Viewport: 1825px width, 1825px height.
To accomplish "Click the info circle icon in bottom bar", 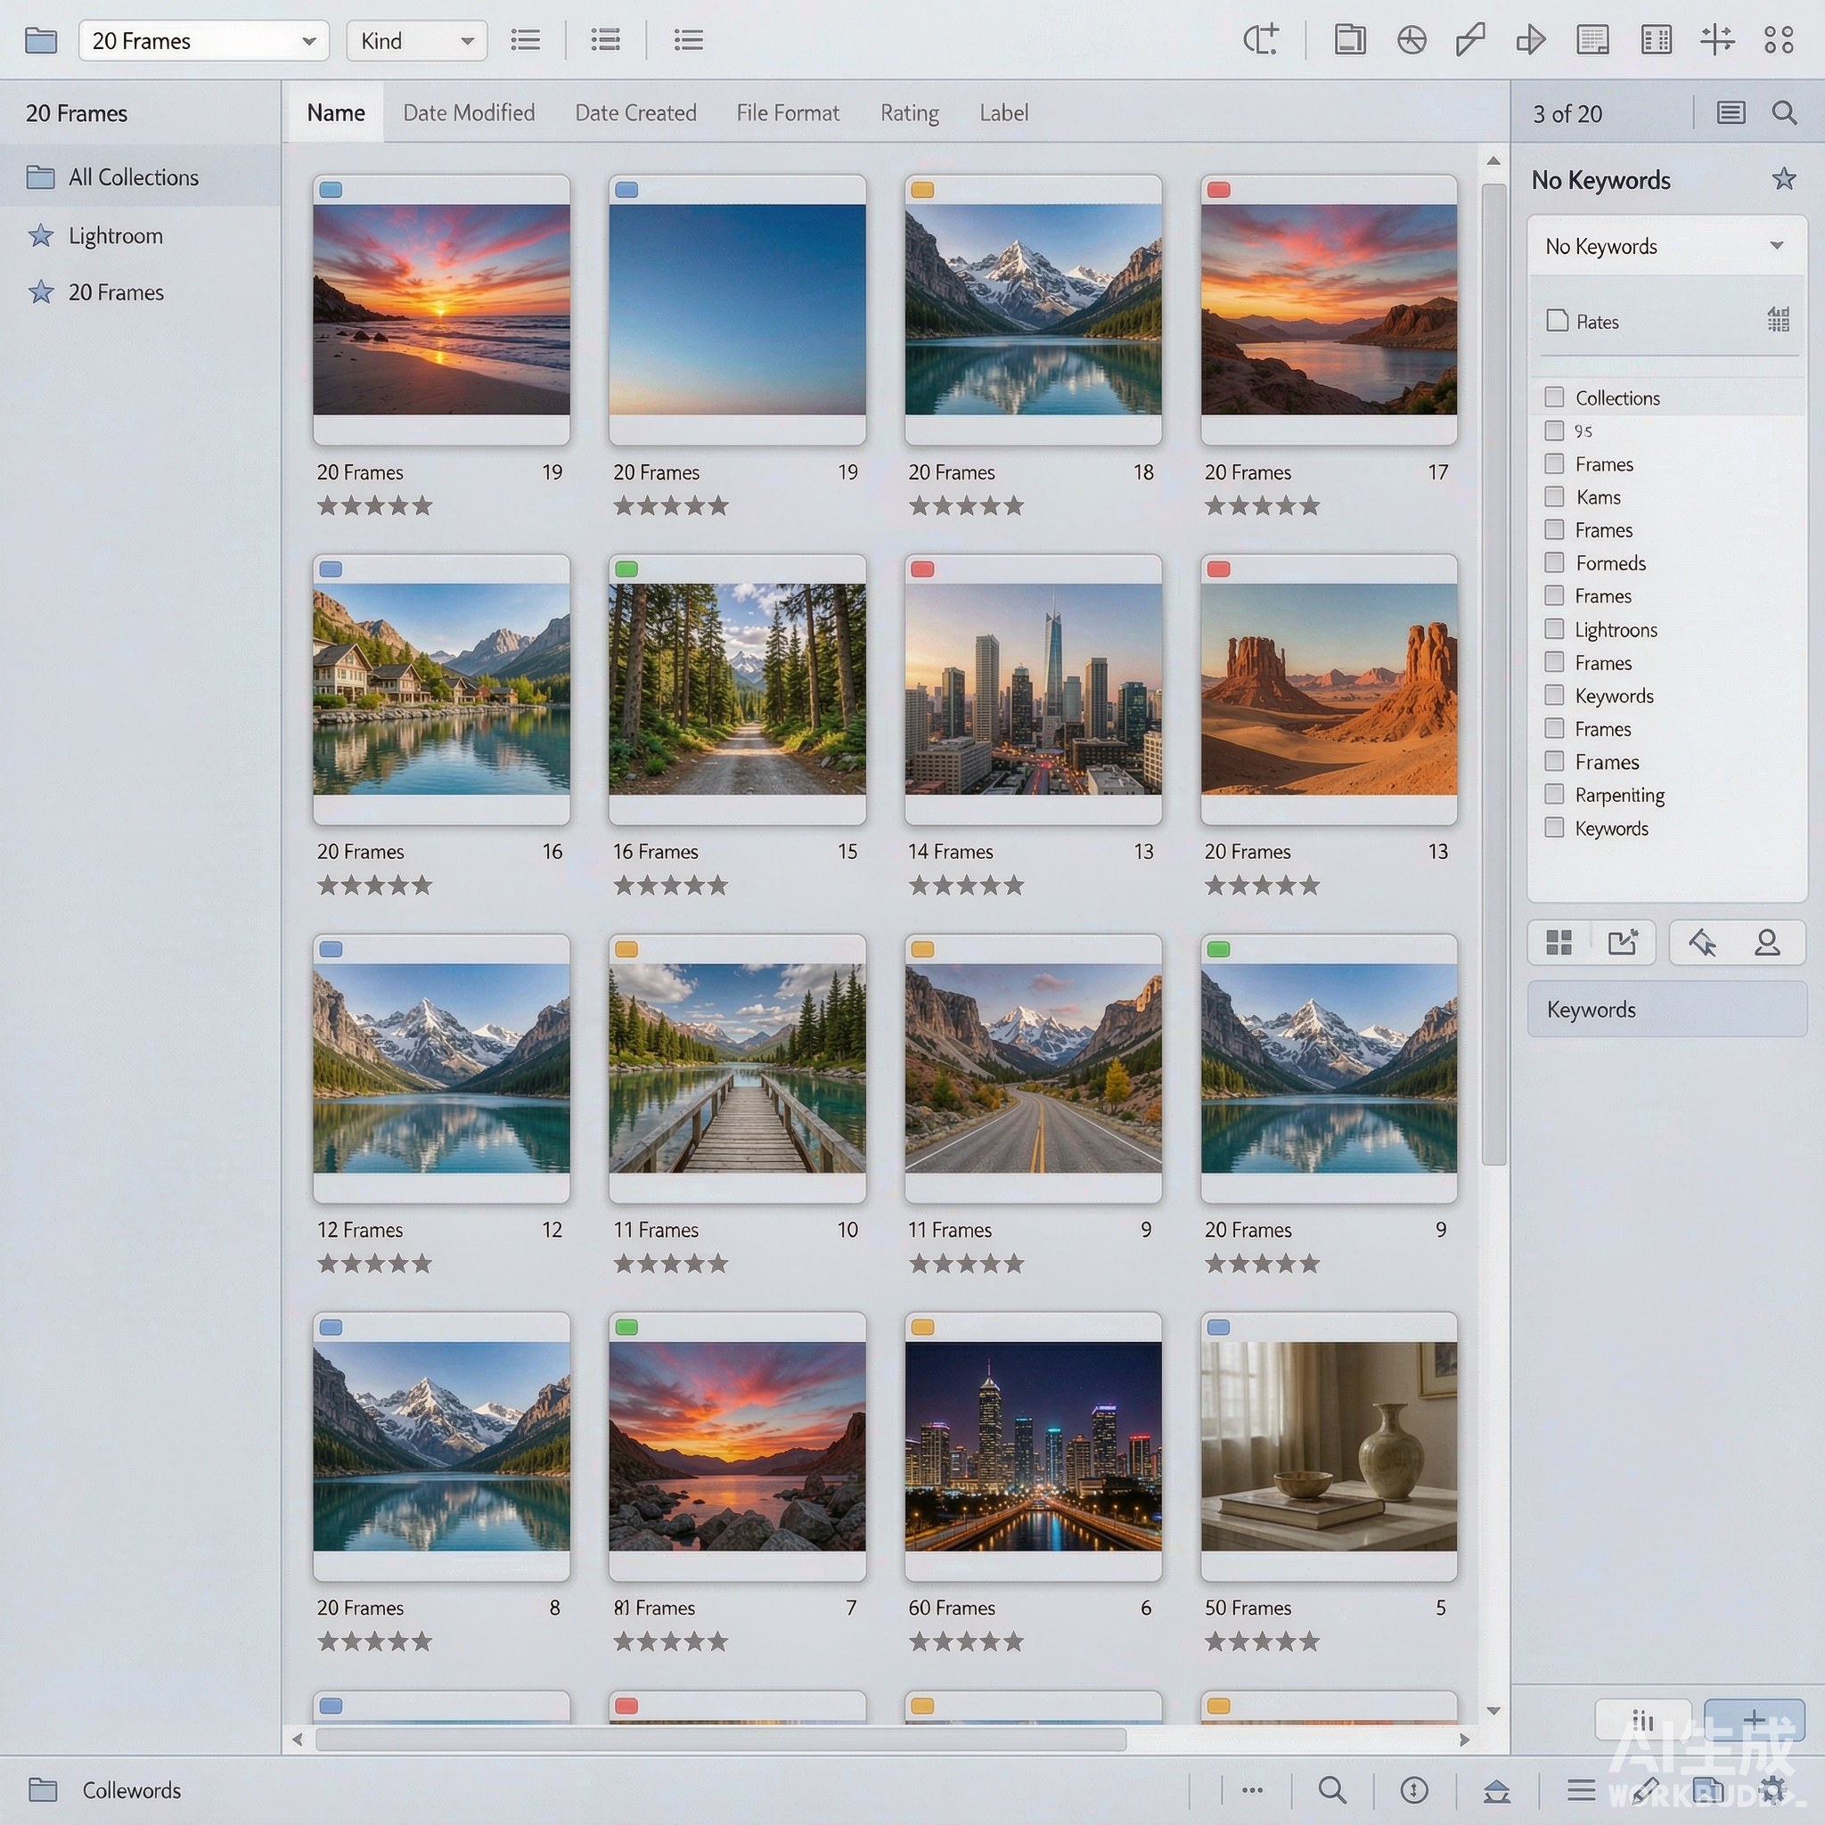I will coord(1414,1789).
